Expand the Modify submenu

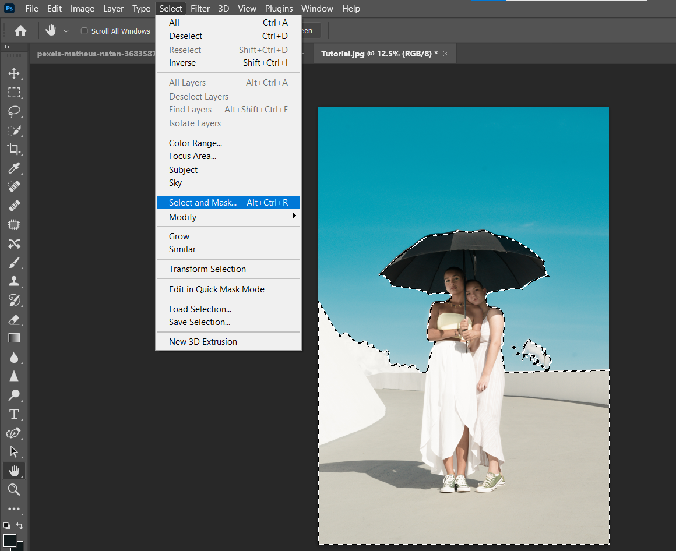(x=182, y=217)
